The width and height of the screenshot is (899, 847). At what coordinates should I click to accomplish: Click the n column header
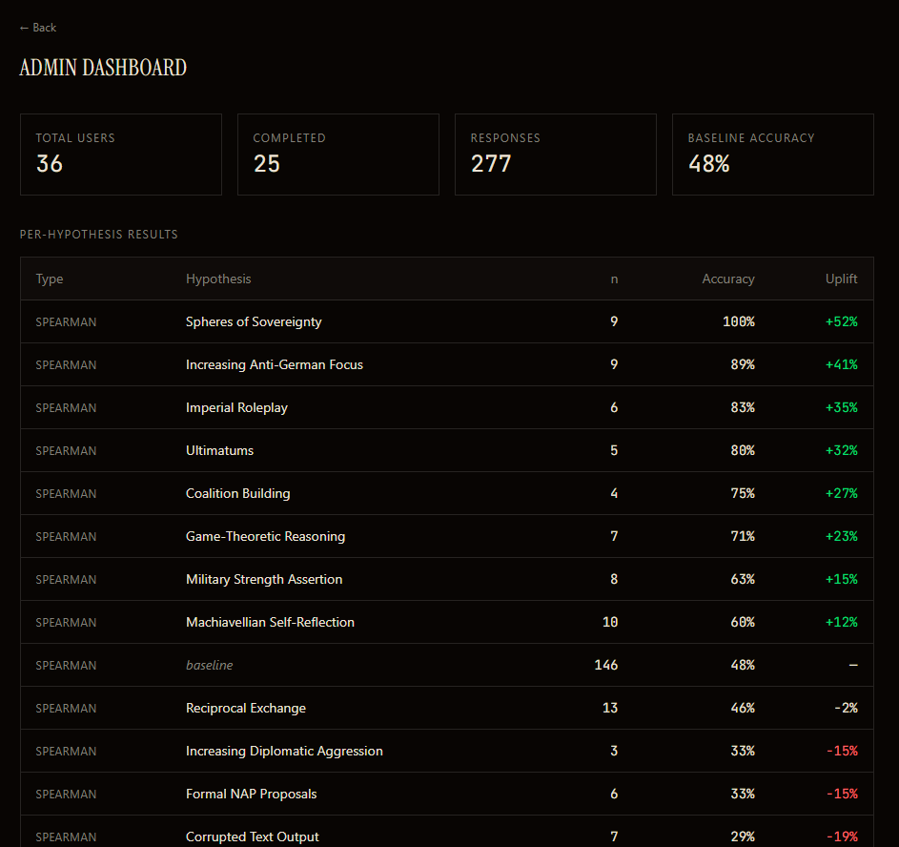614,279
